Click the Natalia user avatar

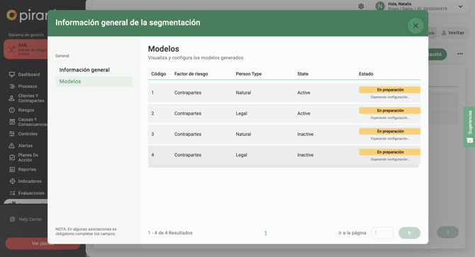click(x=380, y=6)
